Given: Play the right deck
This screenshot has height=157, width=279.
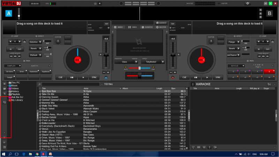Looking at the screenshot, I should point(207,77).
